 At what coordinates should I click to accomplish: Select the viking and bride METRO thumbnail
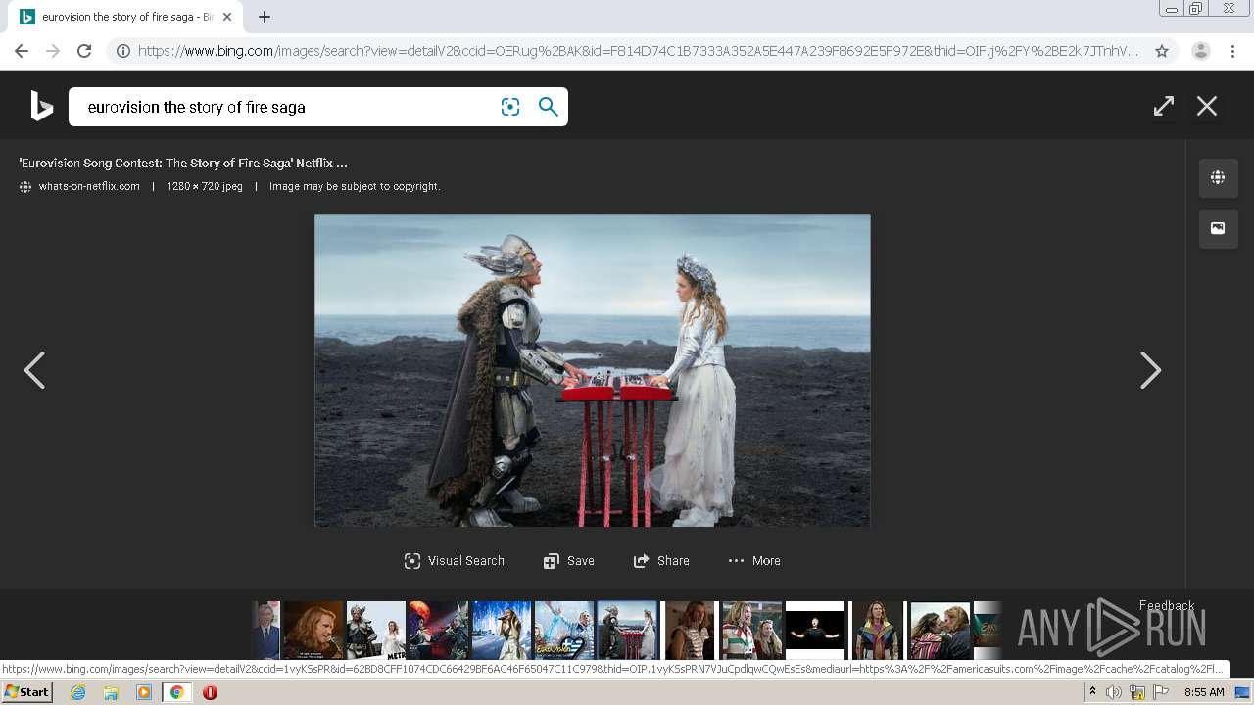(x=376, y=630)
